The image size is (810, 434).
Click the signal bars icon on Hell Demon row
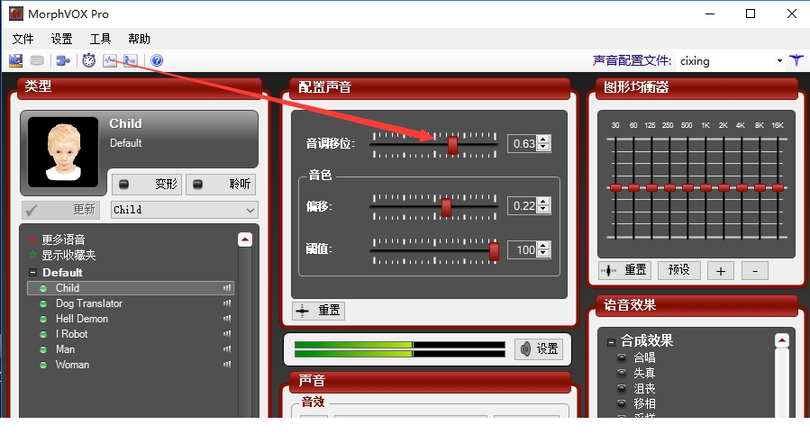[227, 319]
